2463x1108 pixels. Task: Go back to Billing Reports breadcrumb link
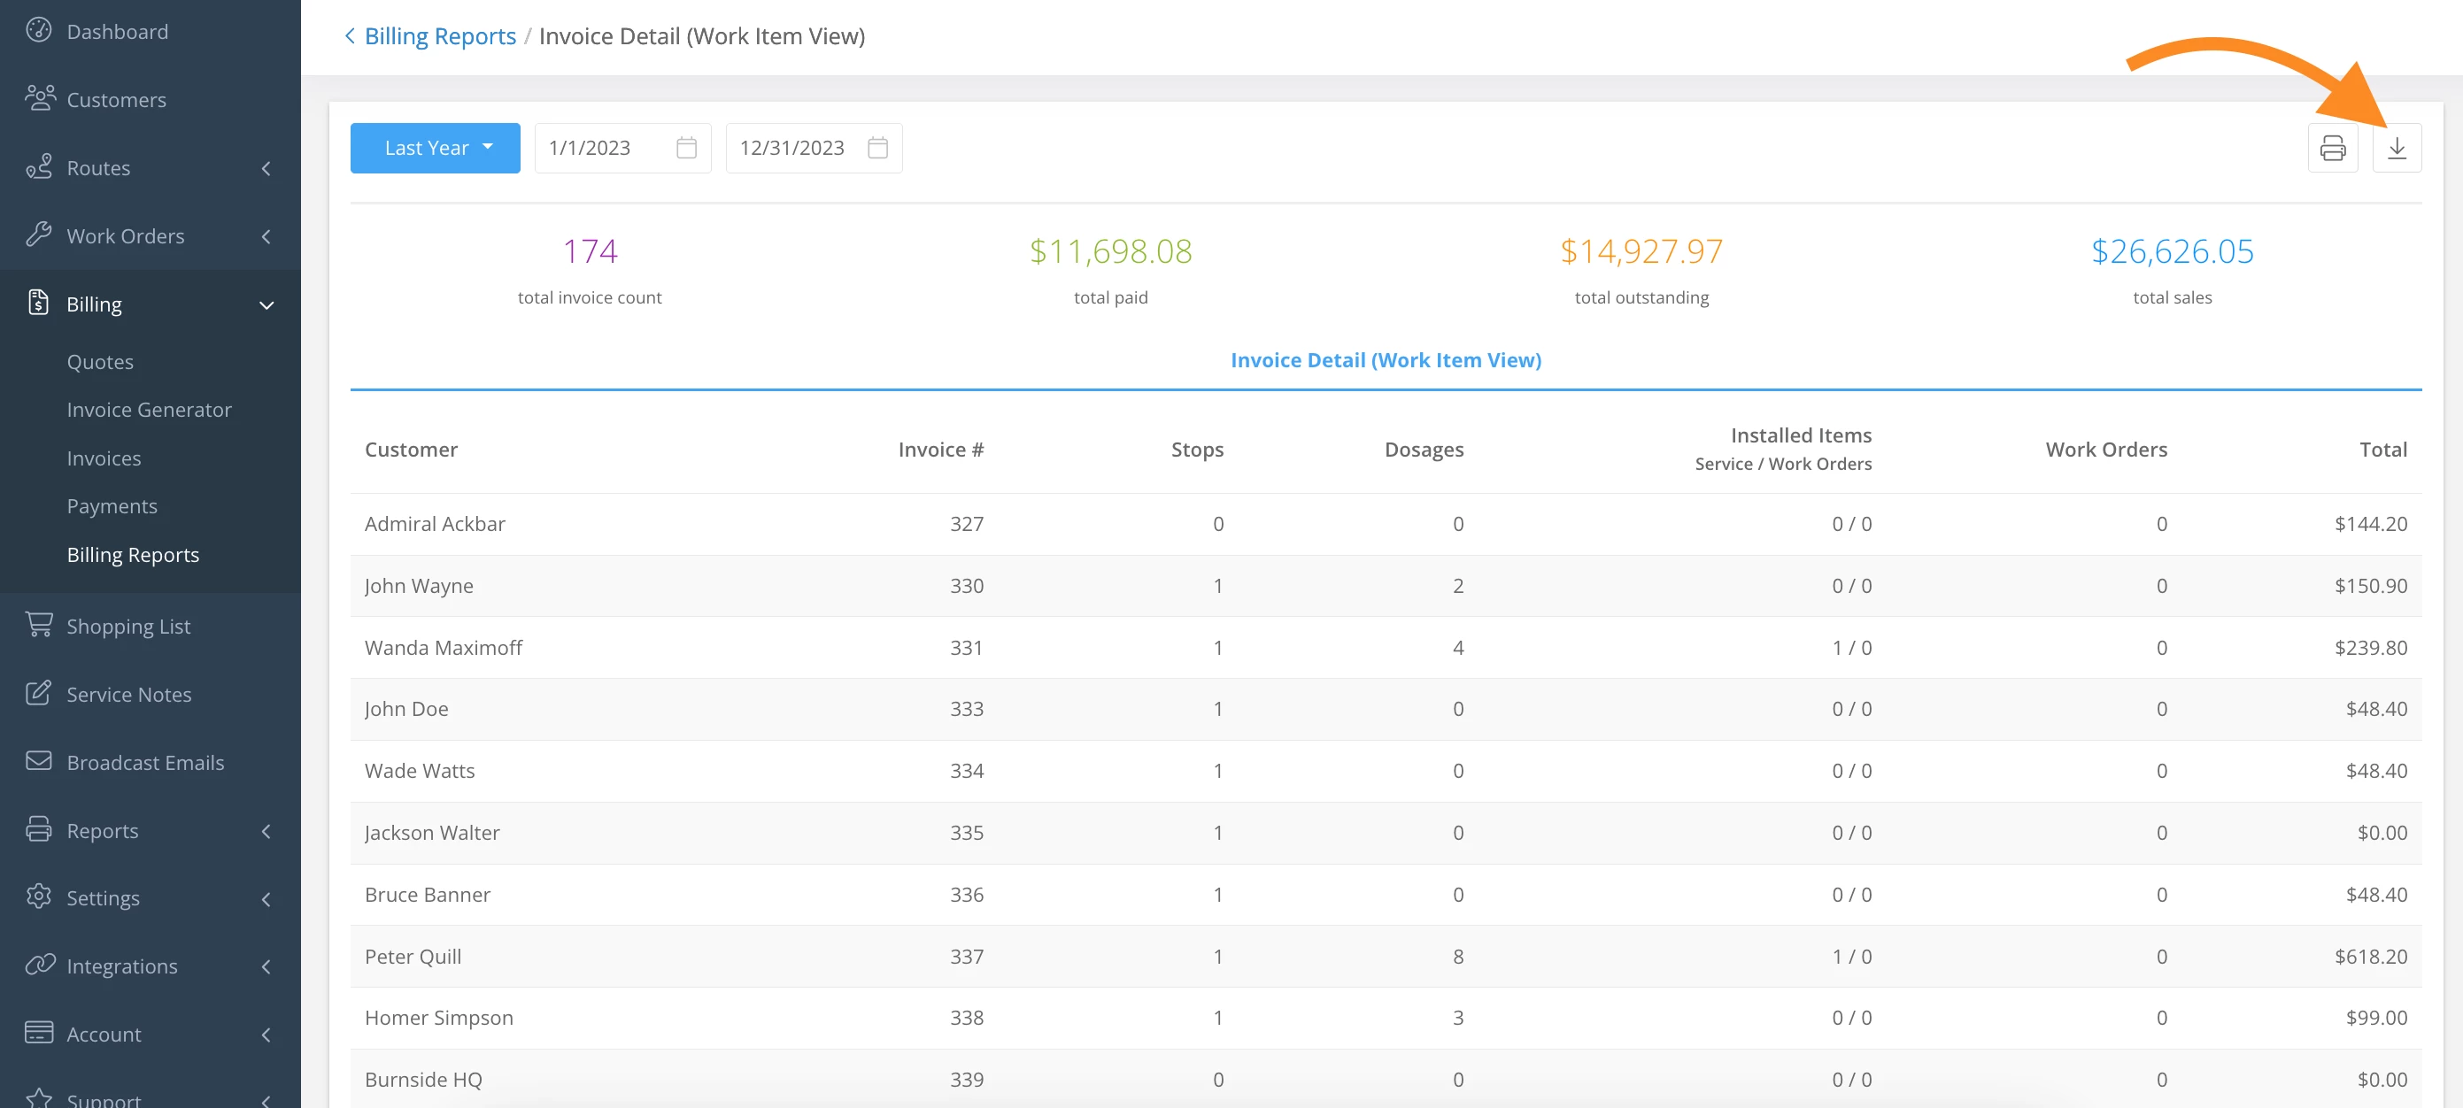pos(440,36)
